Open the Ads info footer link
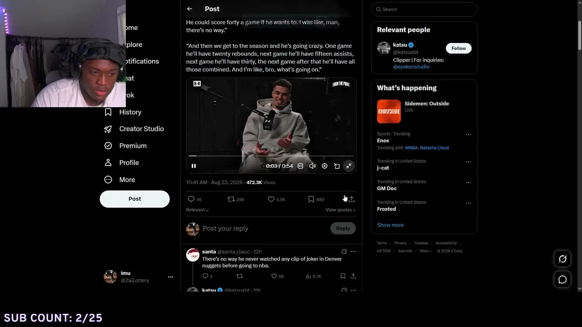Screen dimensions: 582x327 (x=405, y=251)
